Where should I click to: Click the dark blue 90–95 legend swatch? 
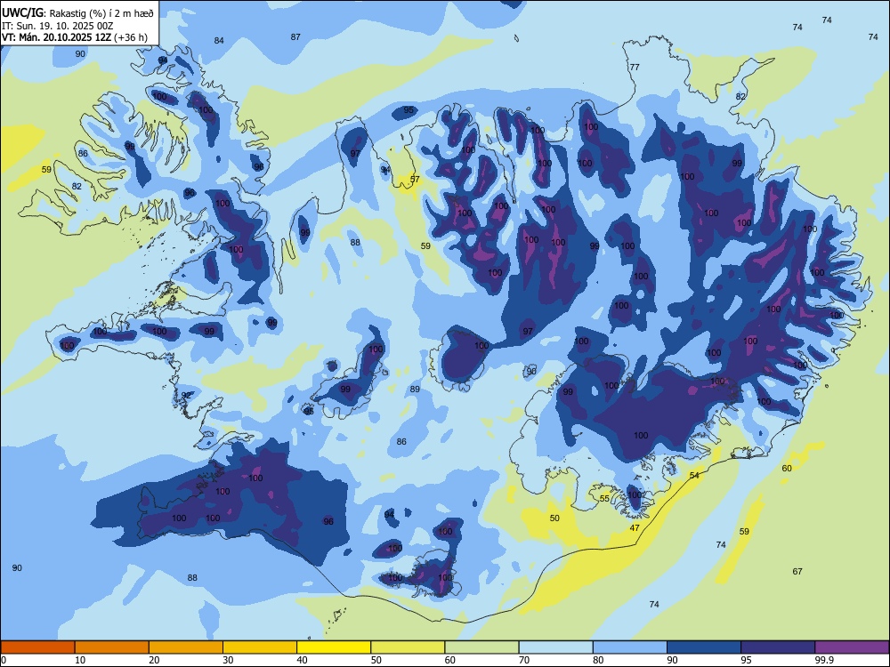(x=704, y=647)
